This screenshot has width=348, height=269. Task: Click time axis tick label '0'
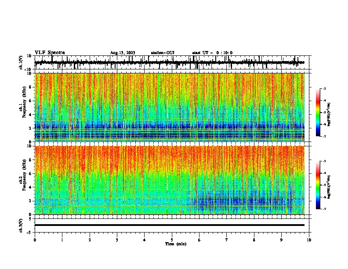(x=35, y=240)
